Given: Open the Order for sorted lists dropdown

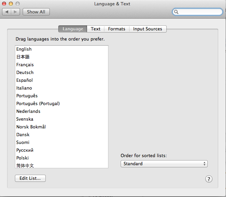Looking at the screenshot, I should (x=164, y=164).
